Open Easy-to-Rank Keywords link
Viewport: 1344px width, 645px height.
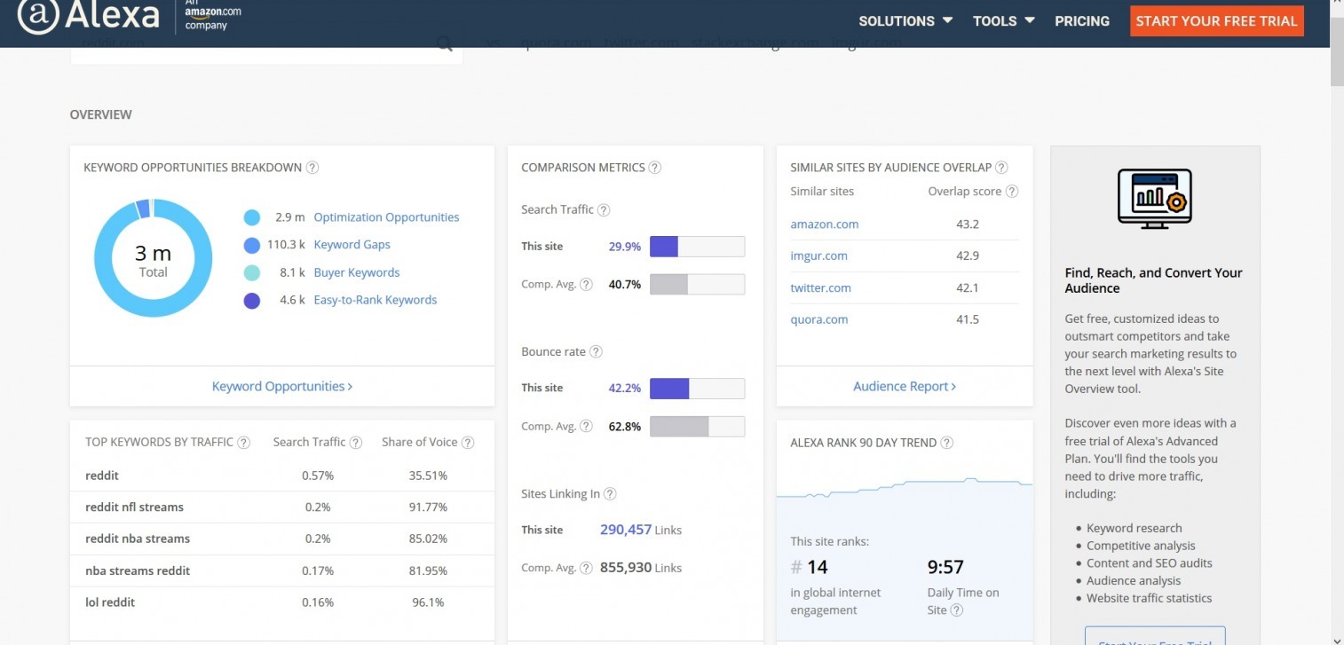[376, 301]
